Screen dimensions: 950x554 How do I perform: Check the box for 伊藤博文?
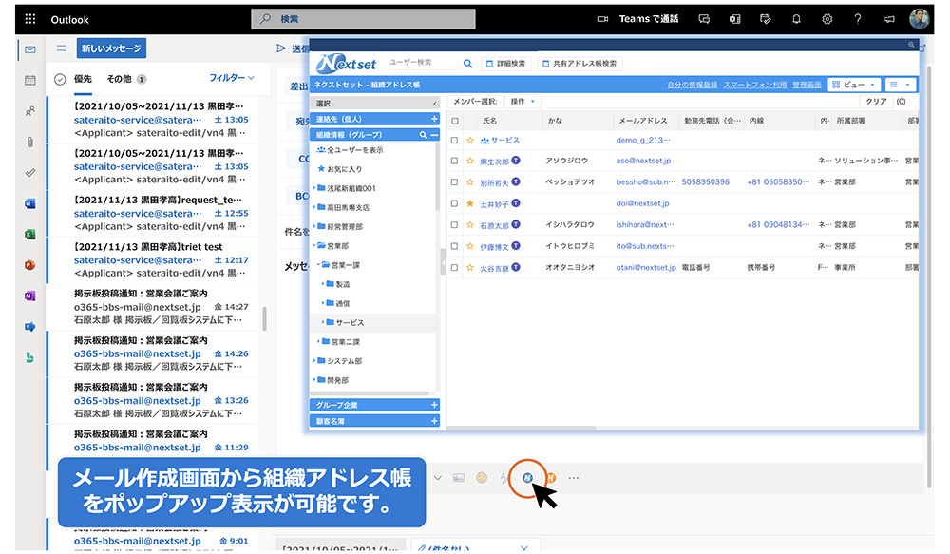(x=454, y=247)
